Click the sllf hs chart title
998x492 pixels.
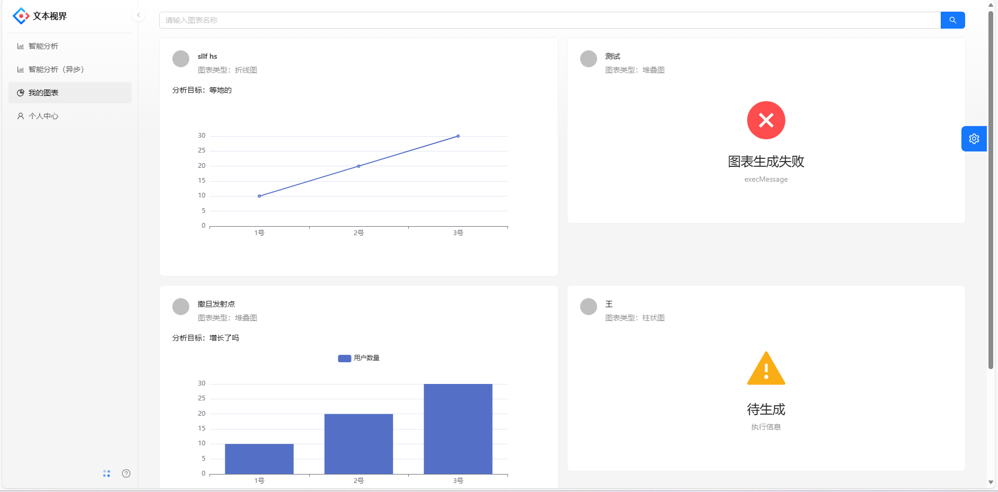pos(207,56)
